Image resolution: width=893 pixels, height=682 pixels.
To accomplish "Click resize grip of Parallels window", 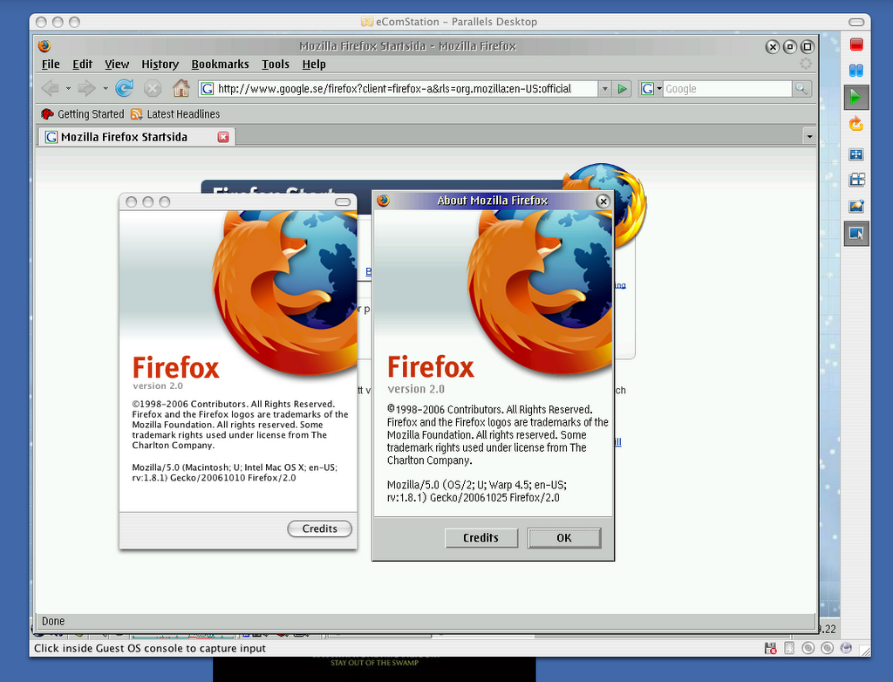I will (865, 651).
